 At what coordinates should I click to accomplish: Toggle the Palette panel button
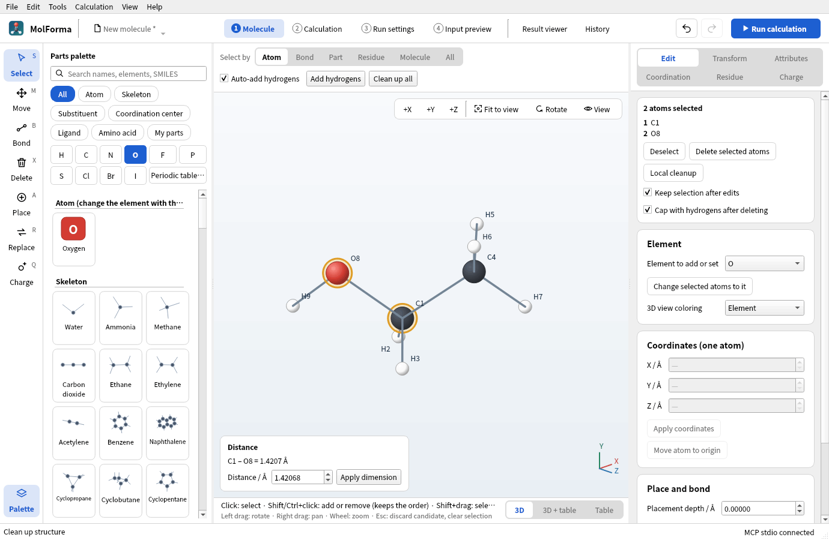(x=22, y=500)
